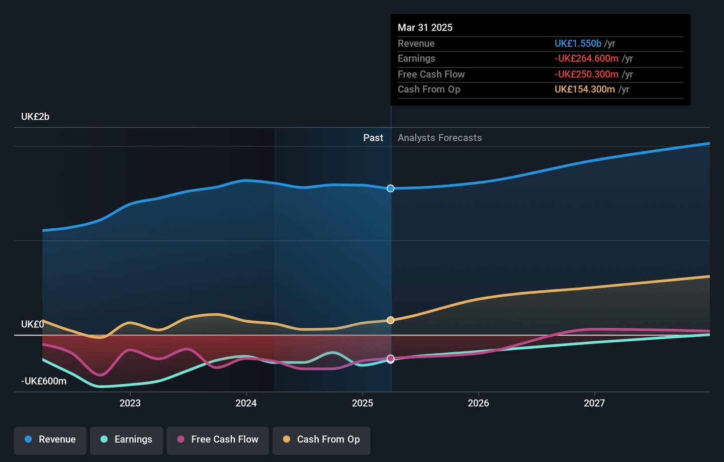Select the 2024 x-axis label
Image resolution: width=724 pixels, height=462 pixels.
tap(246, 403)
